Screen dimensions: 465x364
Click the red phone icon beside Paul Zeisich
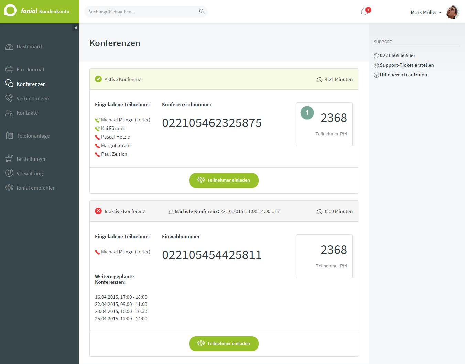tap(97, 154)
